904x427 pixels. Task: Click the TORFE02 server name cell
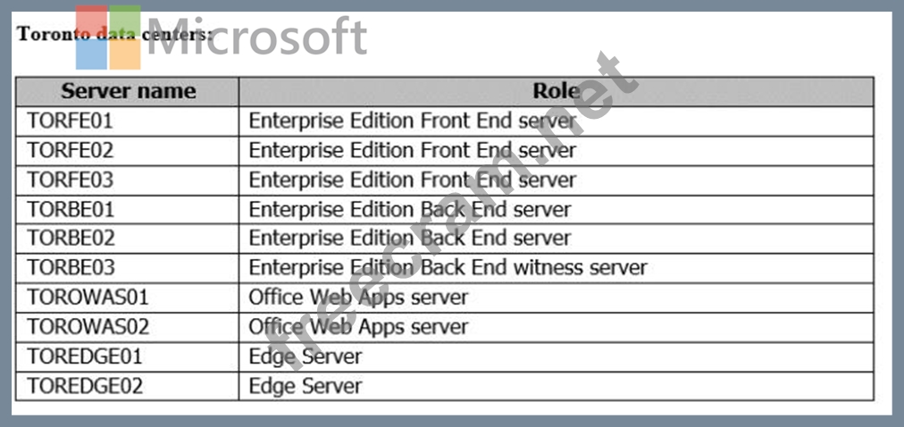[x=128, y=151]
